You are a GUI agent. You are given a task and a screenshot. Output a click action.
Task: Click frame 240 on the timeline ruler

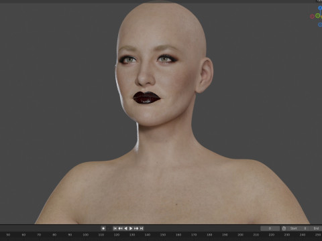303,235
